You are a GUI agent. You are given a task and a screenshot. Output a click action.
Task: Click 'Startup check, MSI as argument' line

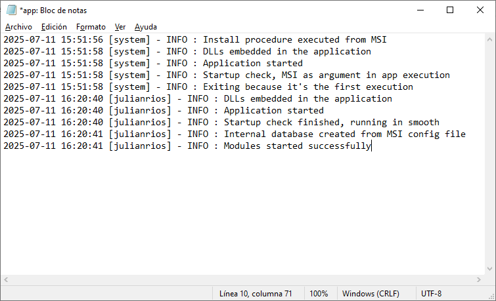coord(227,75)
